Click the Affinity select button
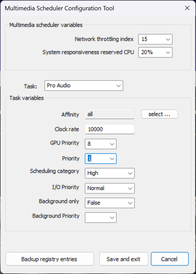The width and height of the screenshot is (196, 274). [160, 114]
